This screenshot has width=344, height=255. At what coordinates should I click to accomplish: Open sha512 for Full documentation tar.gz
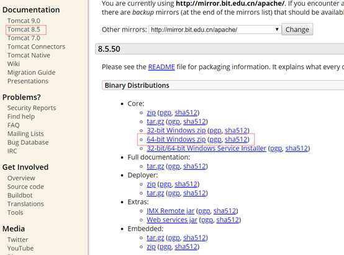click(x=194, y=167)
